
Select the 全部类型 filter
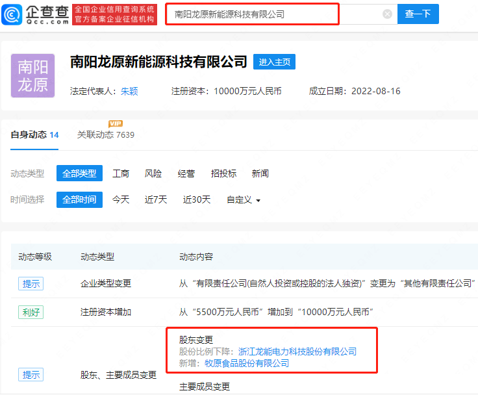(x=79, y=173)
